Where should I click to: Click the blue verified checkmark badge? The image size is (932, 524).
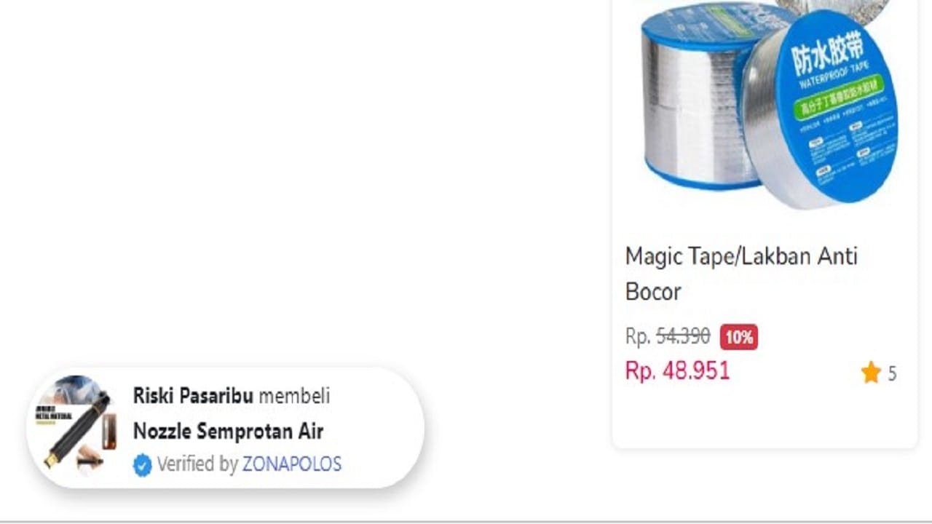click(x=143, y=465)
